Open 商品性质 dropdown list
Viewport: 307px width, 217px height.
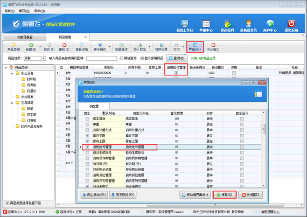pos(43,58)
